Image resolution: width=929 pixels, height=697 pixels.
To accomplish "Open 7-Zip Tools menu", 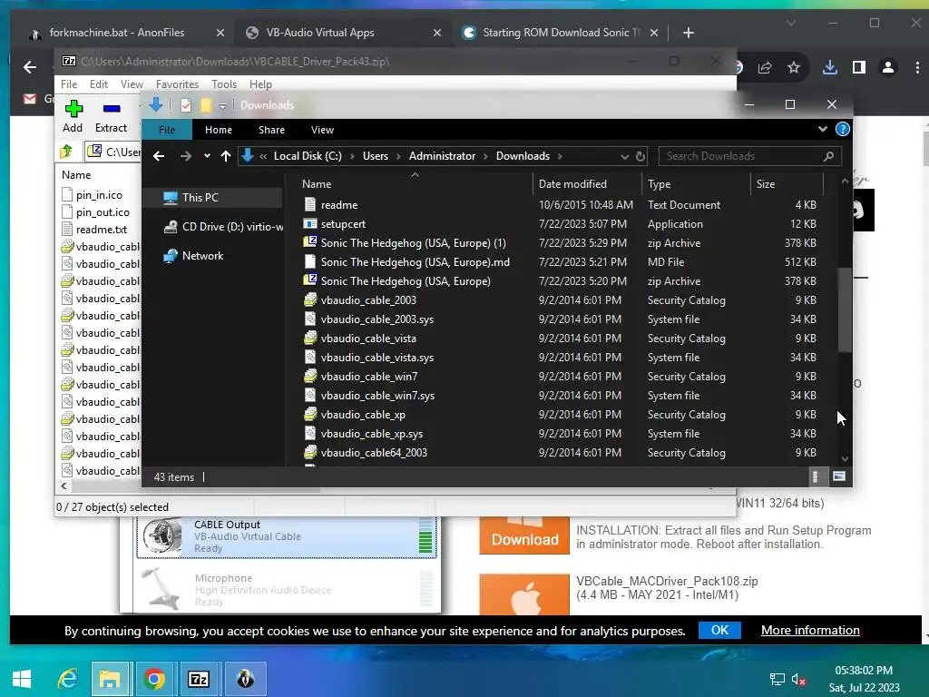I will point(224,84).
